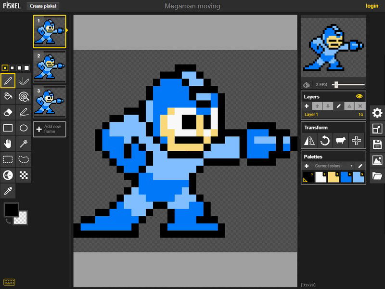Viewport: 385px width, 289px height.
Task: Click the Layer 1 opacity 1α value
Action: (x=360, y=115)
